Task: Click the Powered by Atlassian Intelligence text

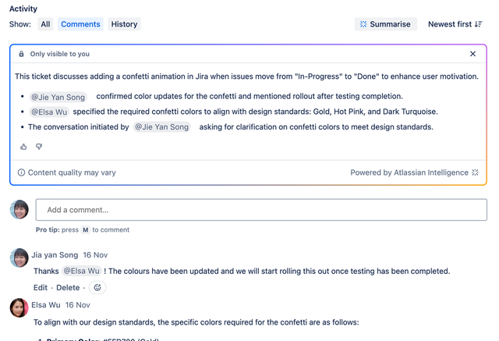Action: 409,172
